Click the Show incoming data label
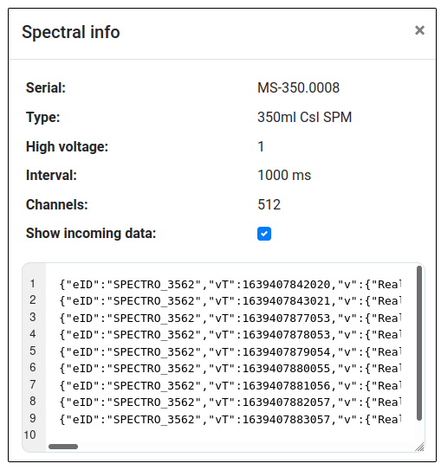441x470 pixels. 91,233
